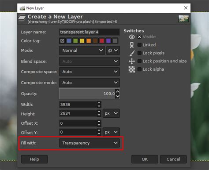Click the move-arrows lock position icon

click(132, 61)
